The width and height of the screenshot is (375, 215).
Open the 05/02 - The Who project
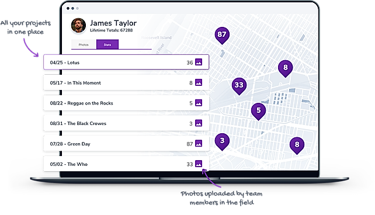(x=126, y=164)
